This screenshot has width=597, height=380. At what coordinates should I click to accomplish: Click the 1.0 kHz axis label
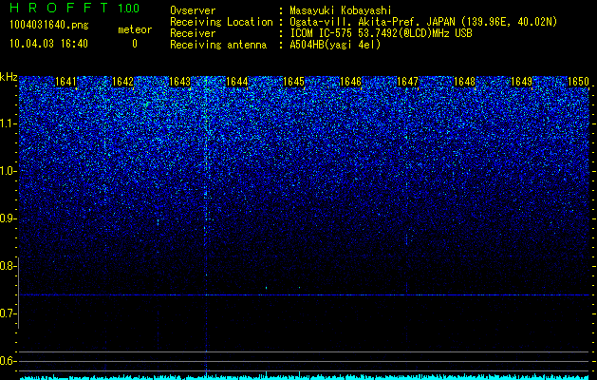point(8,171)
